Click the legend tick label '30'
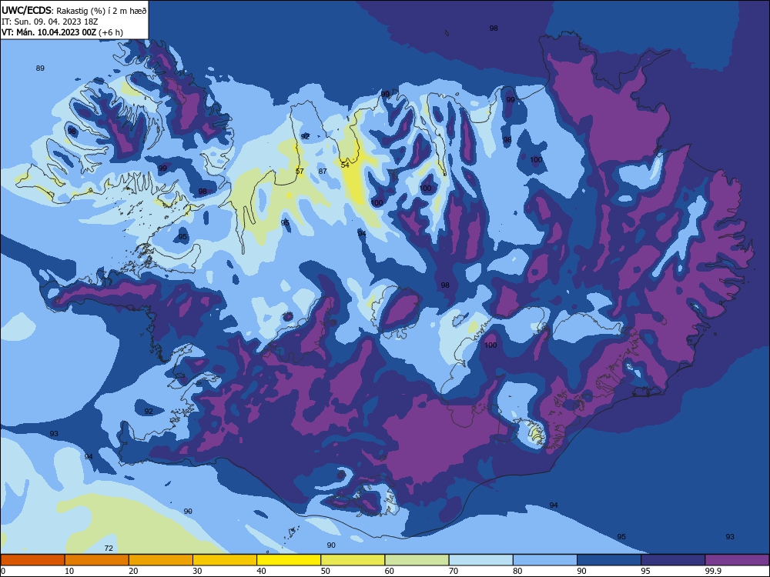This screenshot has width=770, height=577. coord(197,571)
